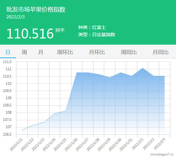Switch to the 周 weekly tab
Screen dimensions: 176x158
pyautogui.click(x=24, y=52)
